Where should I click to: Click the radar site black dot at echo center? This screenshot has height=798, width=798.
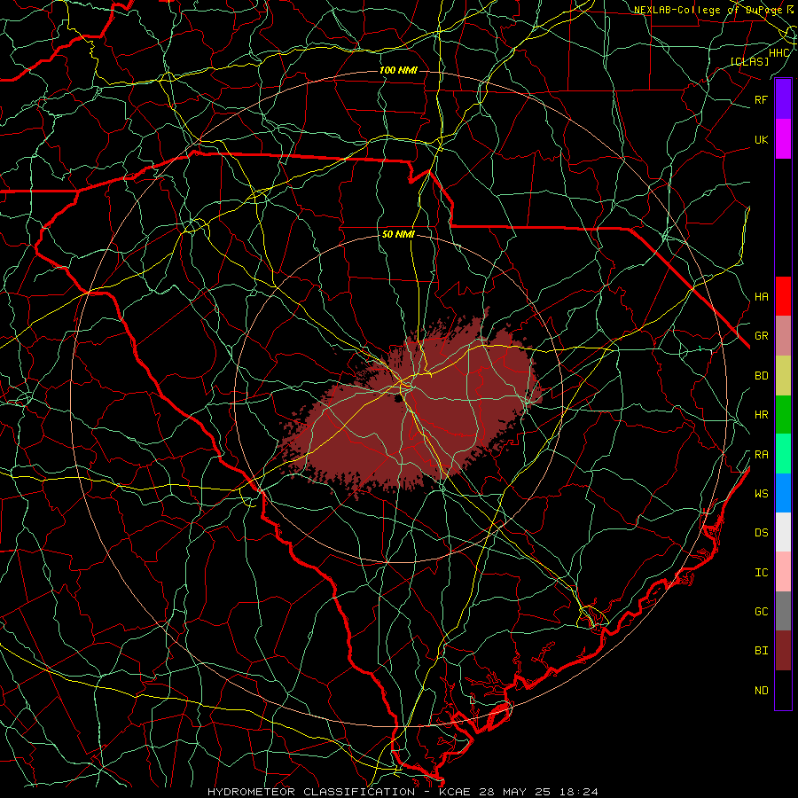pos(397,398)
